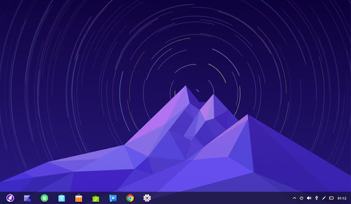Image resolution: width=351 pixels, height=204 pixels.
Task: Click the slanted pen-like tray icon
Action: pos(324,198)
